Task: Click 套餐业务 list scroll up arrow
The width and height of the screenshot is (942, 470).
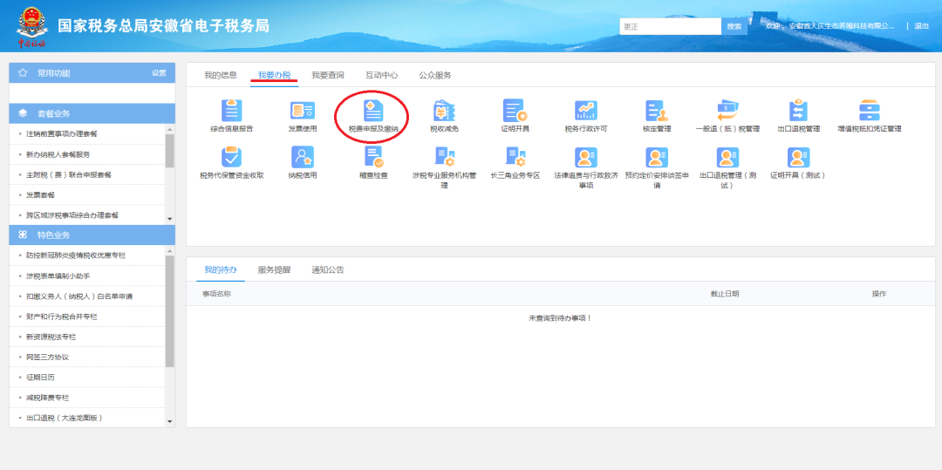Action: (x=169, y=128)
